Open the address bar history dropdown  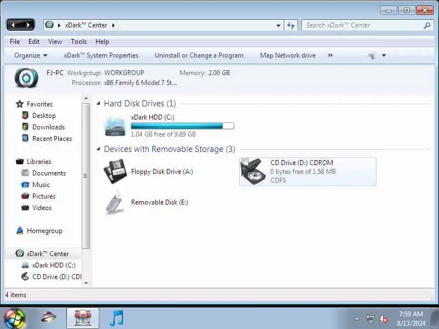[278, 25]
